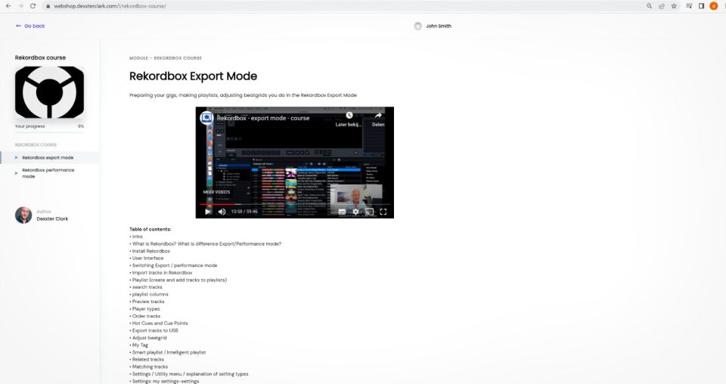Viewport: 726px width, 384px height.
Task: Open the video settings gear icon
Action: point(355,212)
